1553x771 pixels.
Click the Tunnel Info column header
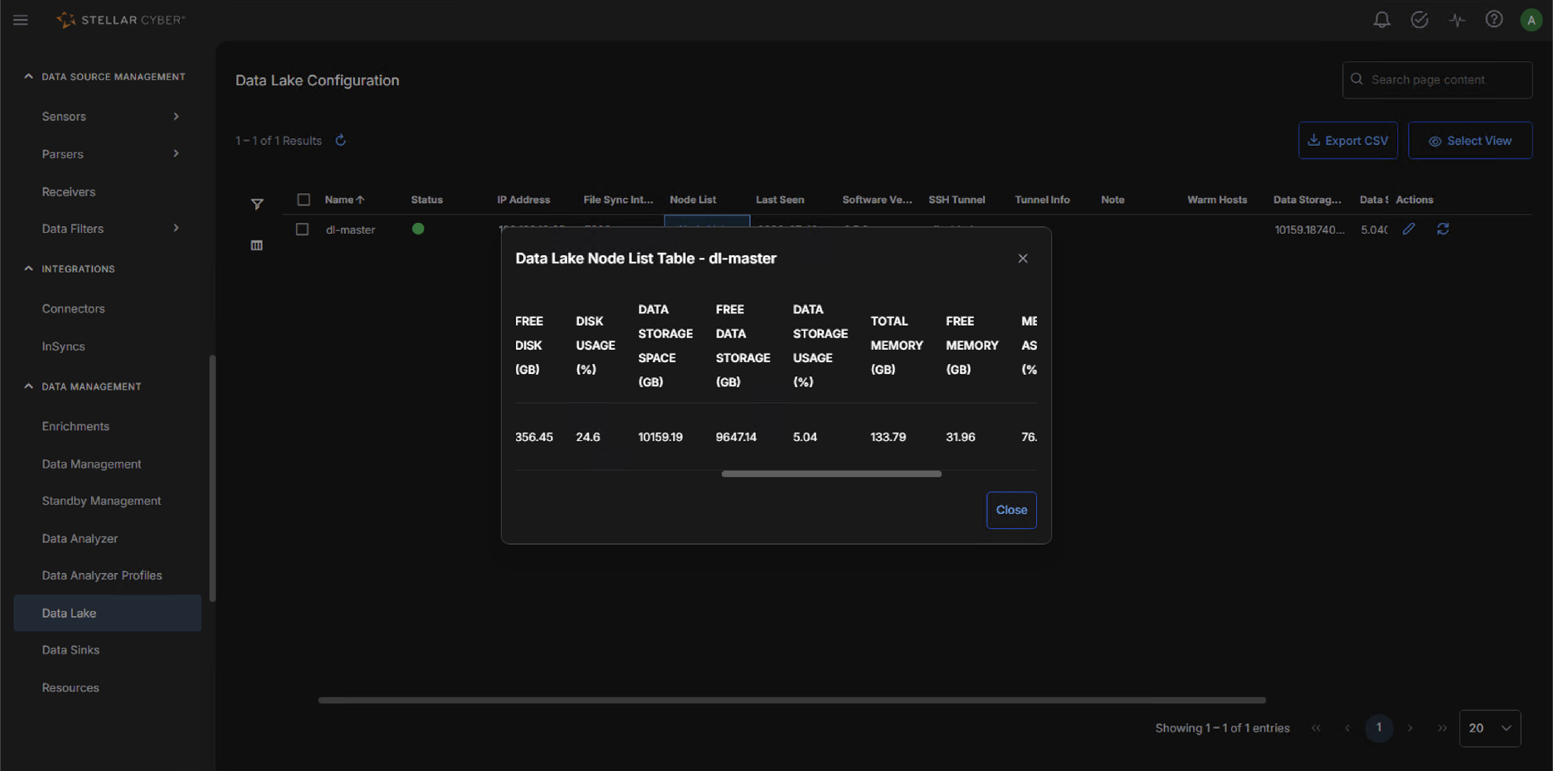point(1042,200)
